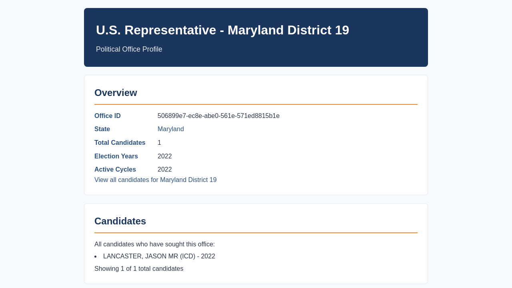Select the Office ID label
The width and height of the screenshot is (512, 288).
point(108,116)
